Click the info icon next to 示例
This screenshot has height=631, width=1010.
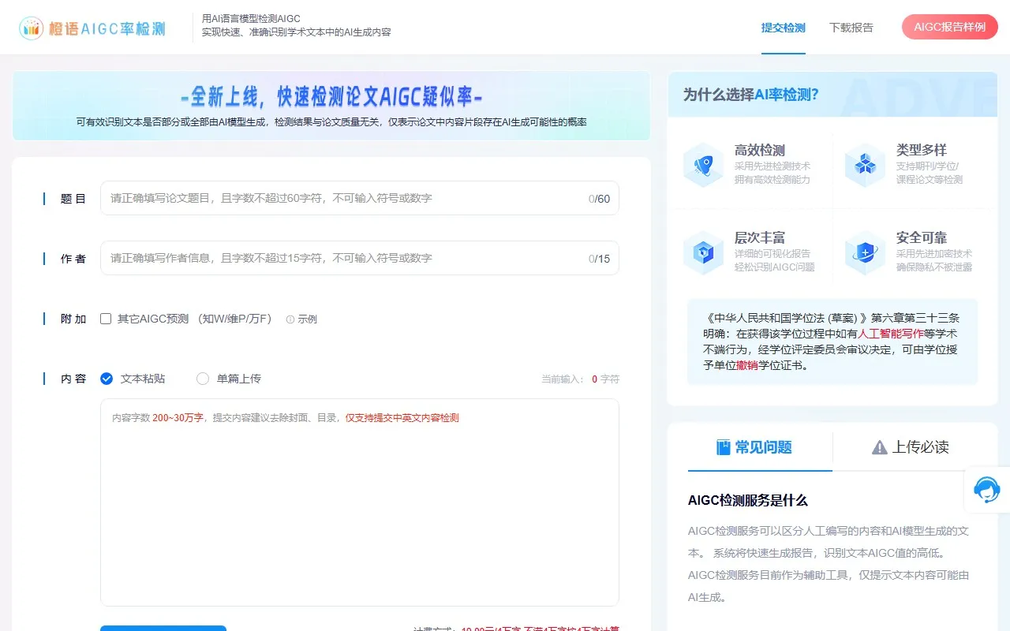click(289, 319)
